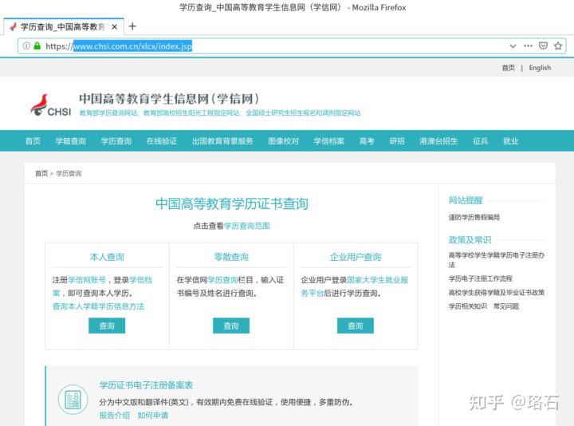The width and height of the screenshot is (574, 426).
Task: Open a new tab with plus button
Action: pyautogui.click(x=132, y=26)
